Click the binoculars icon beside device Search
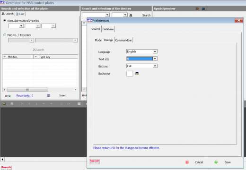 [x=131, y=15]
